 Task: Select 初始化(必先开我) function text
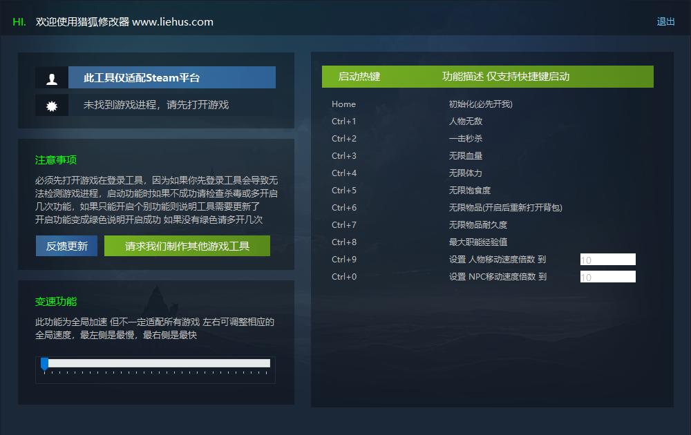[x=481, y=104]
